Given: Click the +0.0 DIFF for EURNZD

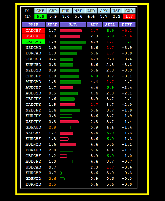Looking at the screenshot, I should click(127, 184).
